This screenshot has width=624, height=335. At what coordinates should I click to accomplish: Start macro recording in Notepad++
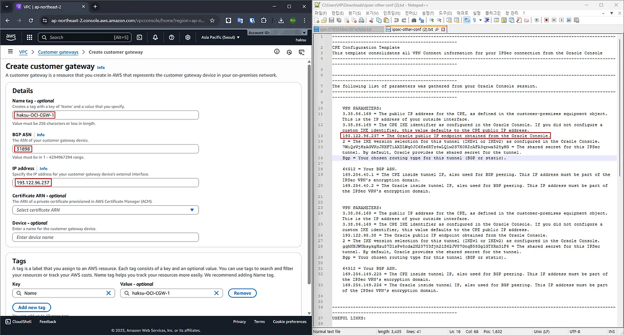pos(546,20)
